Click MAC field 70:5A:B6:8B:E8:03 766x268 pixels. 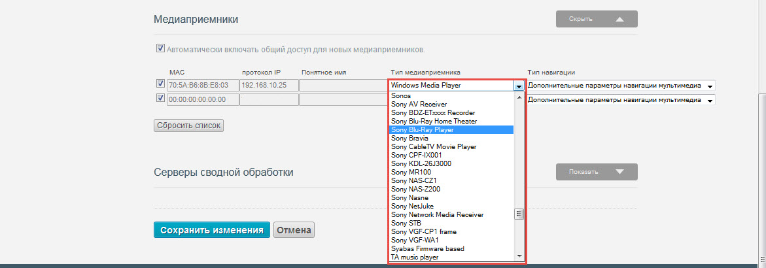(x=202, y=86)
